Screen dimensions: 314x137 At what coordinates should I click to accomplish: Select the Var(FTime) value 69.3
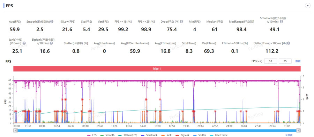[209, 51]
